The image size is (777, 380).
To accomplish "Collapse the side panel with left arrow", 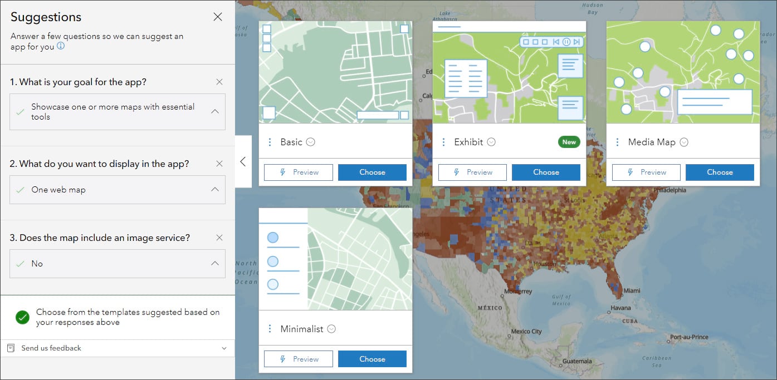I will coord(243,161).
